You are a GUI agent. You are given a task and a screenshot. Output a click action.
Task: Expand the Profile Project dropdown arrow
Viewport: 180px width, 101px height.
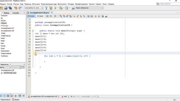pyautogui.click(x=69, y=8)
